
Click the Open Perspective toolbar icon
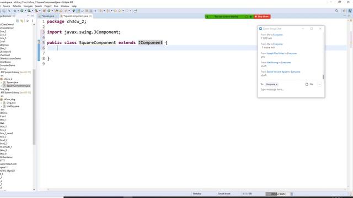tap(344, 11)
